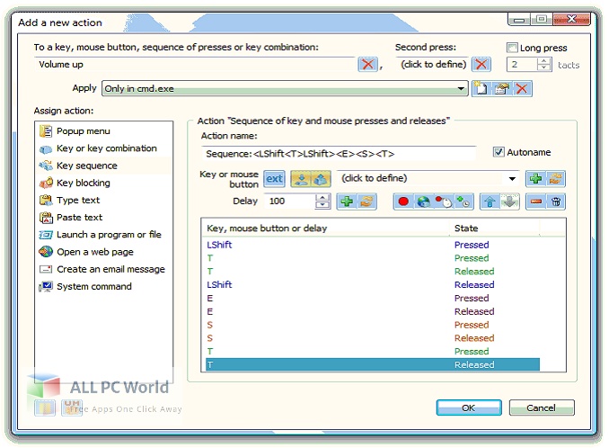Select Key blocking action
Screen dimensions: 609x448
[103, 183]
